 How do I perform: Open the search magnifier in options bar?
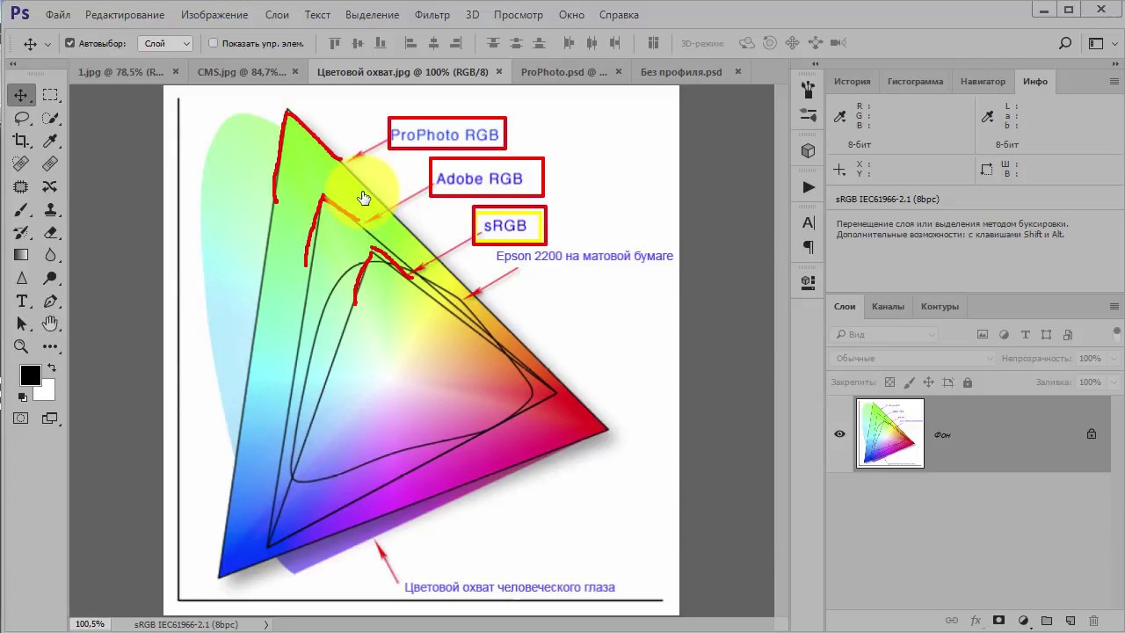pyautogui.click(x=1065, y=43)
